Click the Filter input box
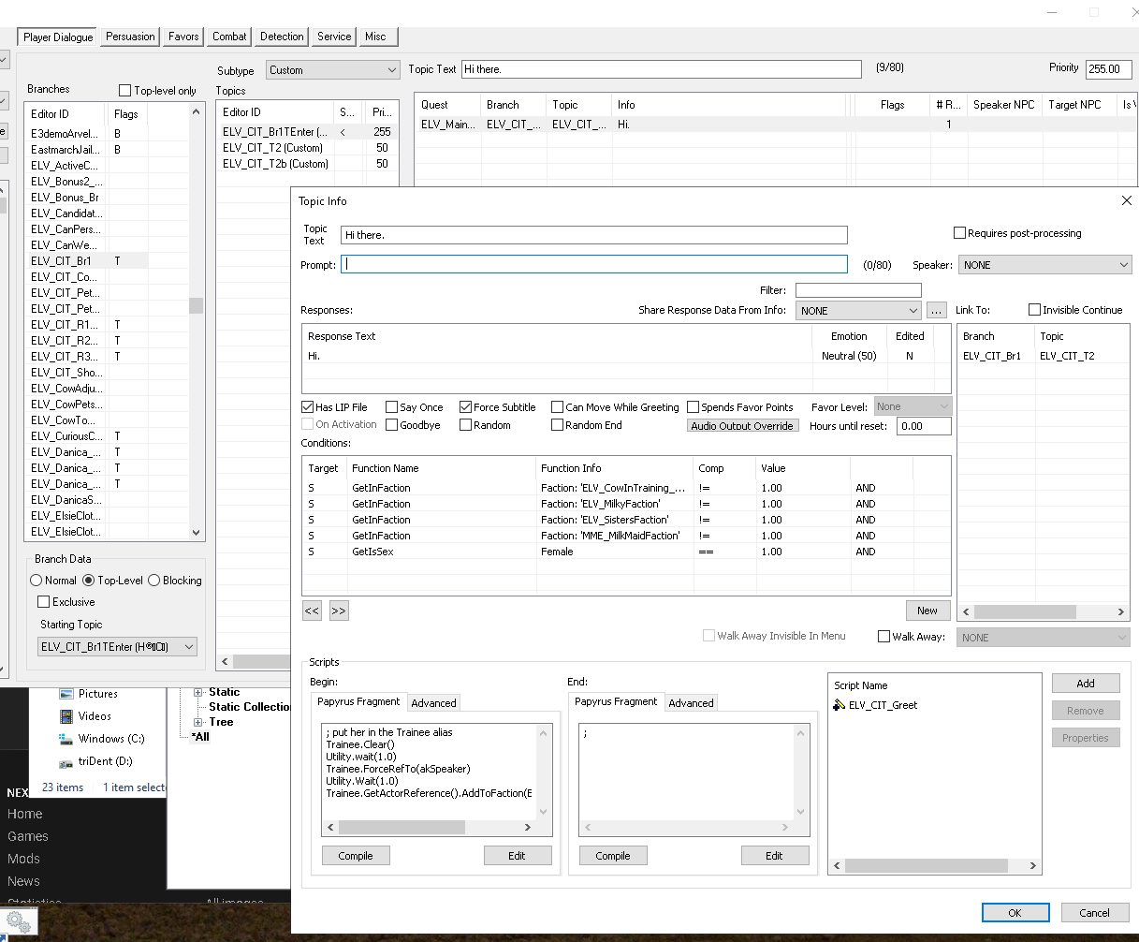The height and width of the screenshot is (942, 1139). click(858, 290)
